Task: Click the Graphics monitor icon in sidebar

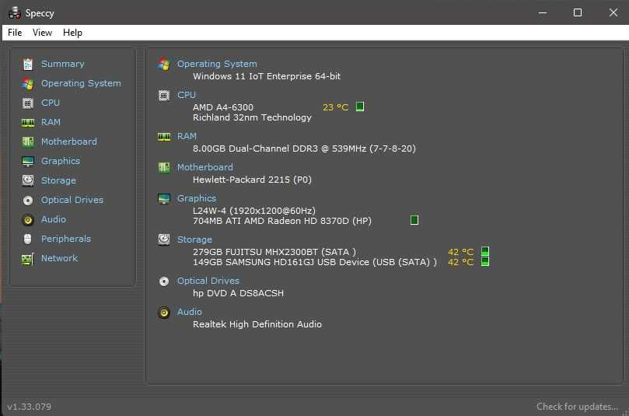Action: coord(28,161)
